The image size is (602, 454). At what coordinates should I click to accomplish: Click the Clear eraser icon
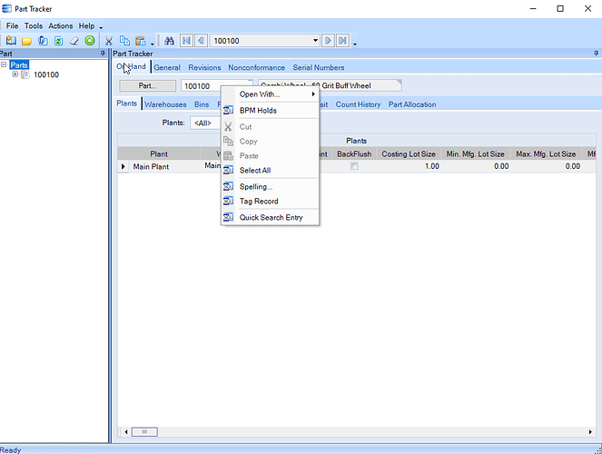click(x=74, y=41)
